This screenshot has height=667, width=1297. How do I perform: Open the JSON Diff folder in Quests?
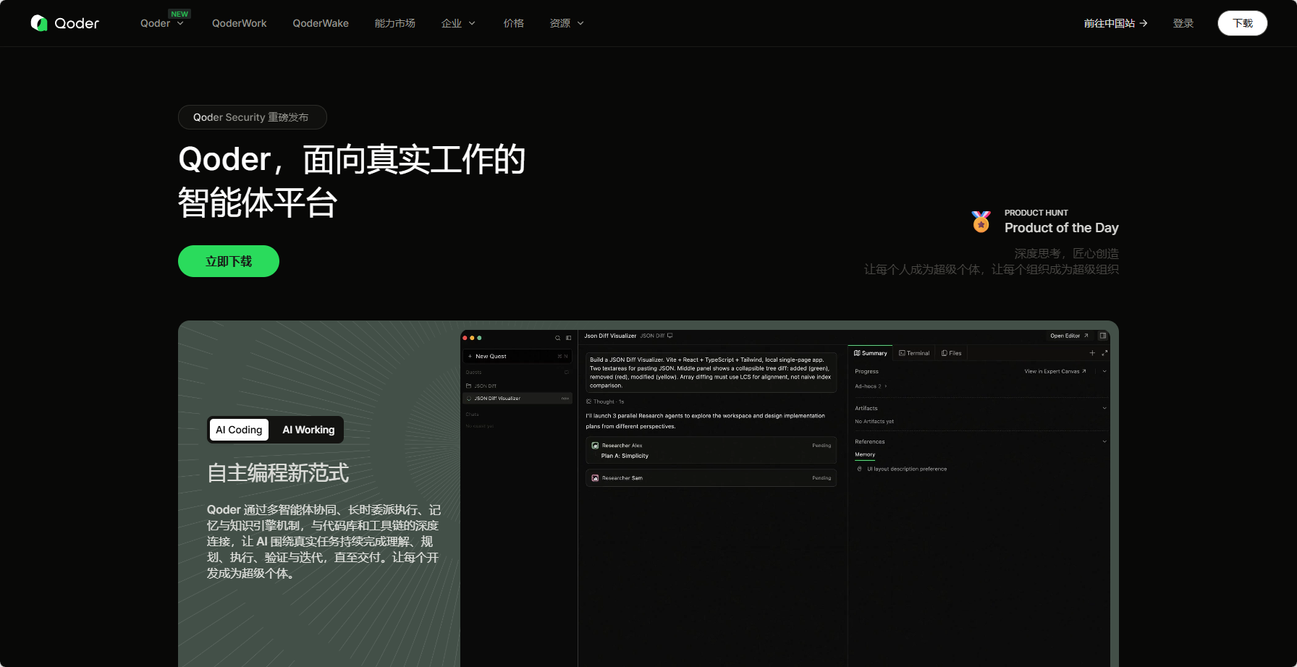481,386
